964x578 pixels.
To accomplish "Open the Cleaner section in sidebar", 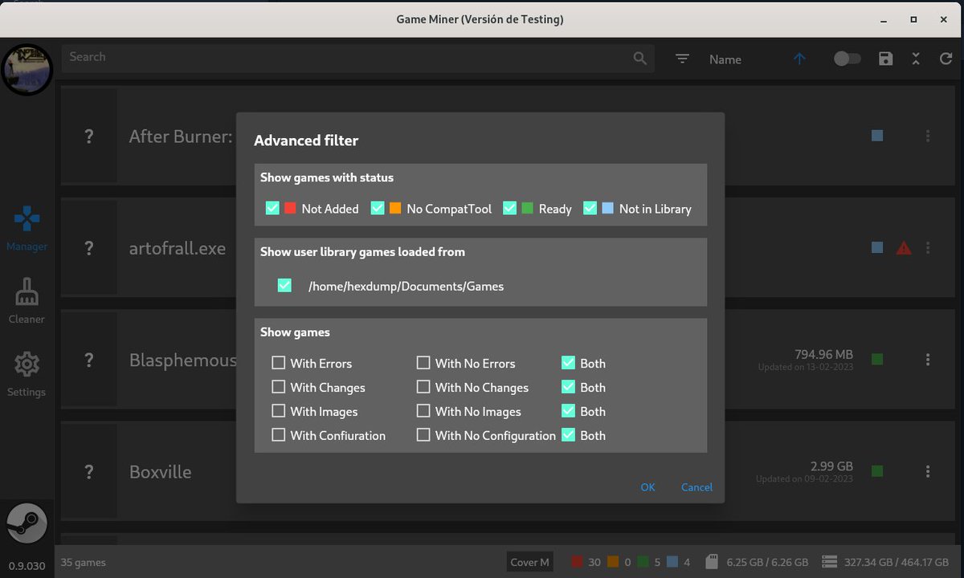I will (27, 302).
